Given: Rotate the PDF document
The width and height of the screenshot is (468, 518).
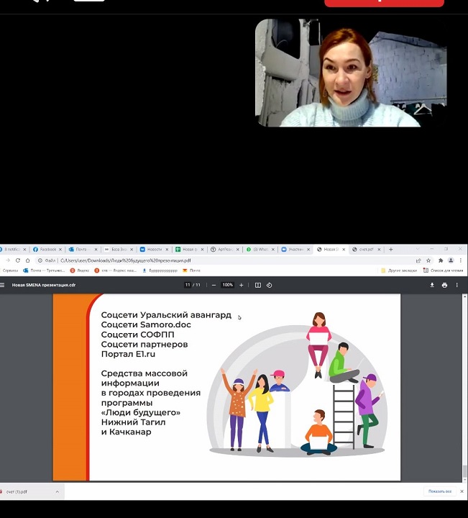Looking at the screenshot, I should (x=270, y=285).
